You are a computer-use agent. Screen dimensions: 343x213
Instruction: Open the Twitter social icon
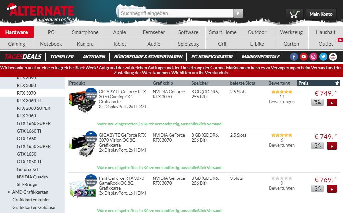pos(323,57)
